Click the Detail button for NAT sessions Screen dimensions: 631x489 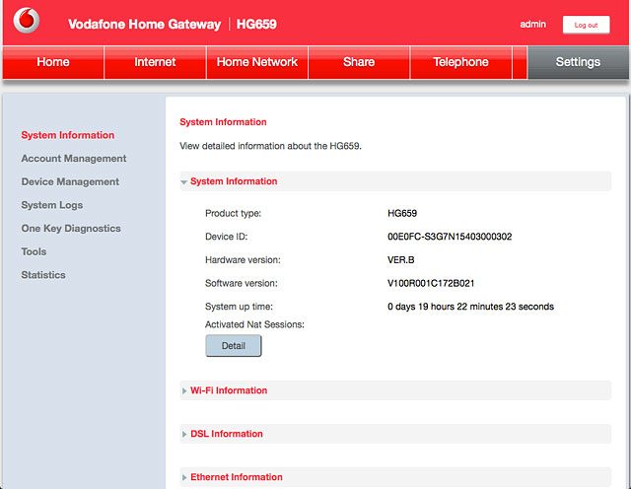(x=234, y=346)
